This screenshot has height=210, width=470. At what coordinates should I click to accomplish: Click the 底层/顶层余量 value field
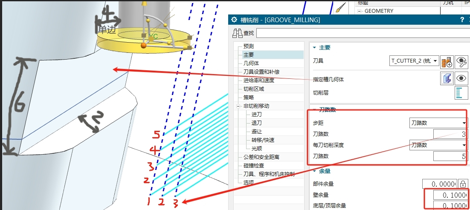[x=450, y=206]
